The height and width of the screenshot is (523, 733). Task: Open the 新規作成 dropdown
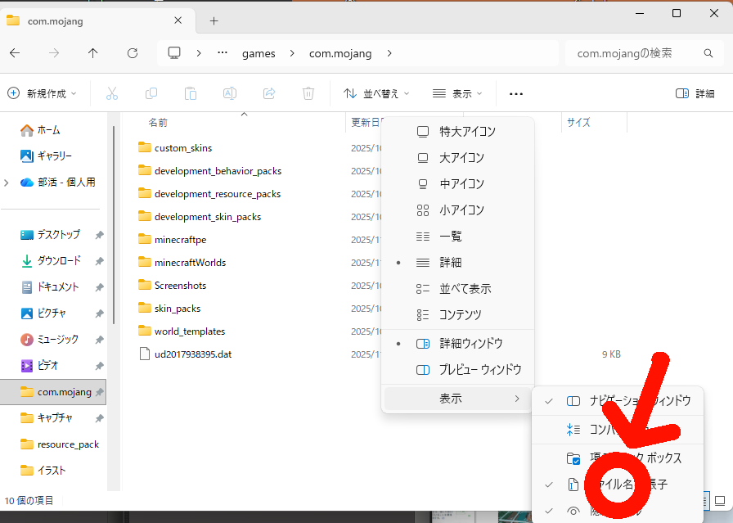42,94
